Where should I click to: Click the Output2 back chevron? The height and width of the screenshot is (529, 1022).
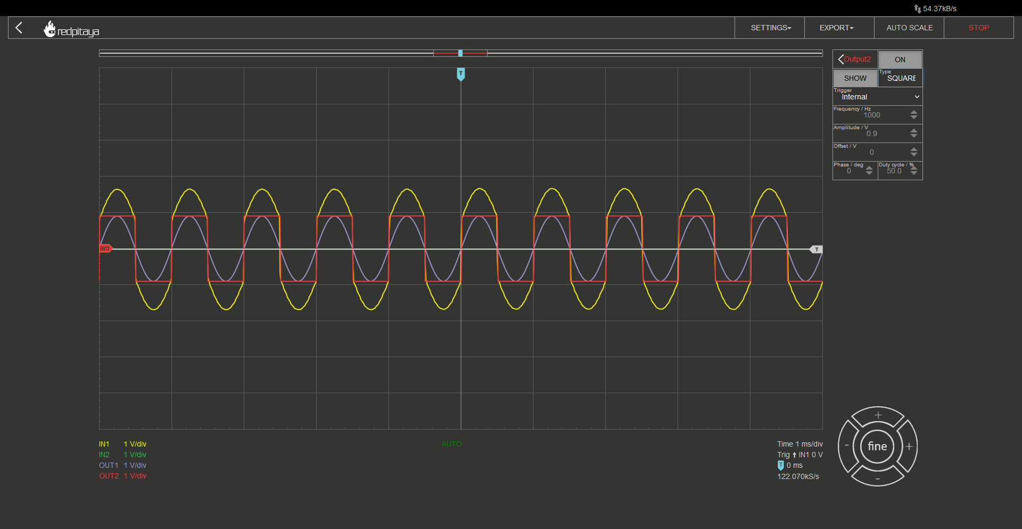click(841, 59)
